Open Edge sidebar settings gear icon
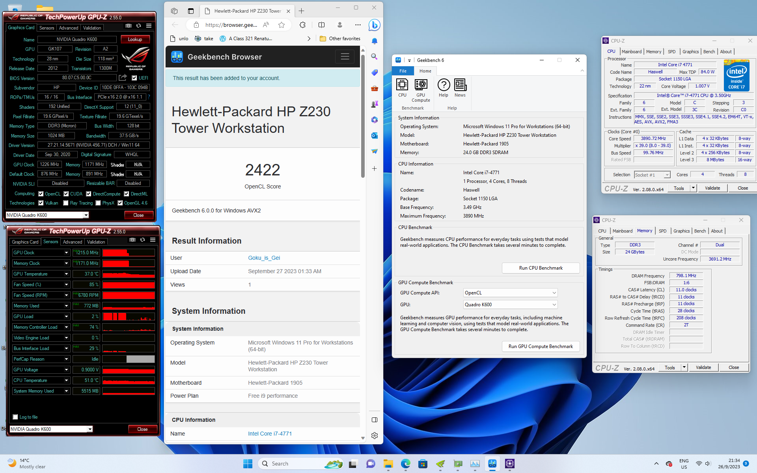 click(374, 436)
